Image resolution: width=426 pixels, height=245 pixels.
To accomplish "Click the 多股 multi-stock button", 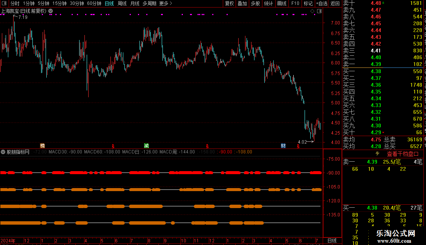I will [x=255, y=3].
